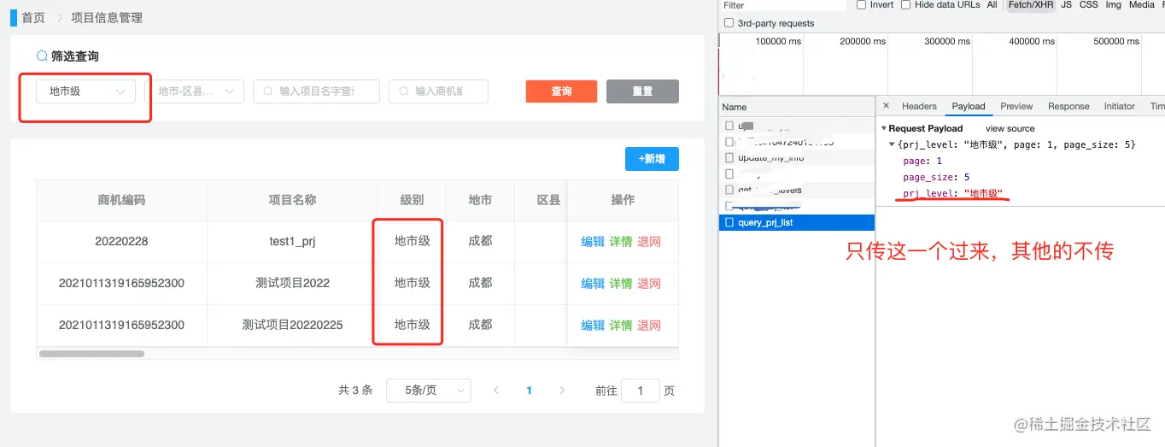Switch to the Headers tab

pos(919,107)
